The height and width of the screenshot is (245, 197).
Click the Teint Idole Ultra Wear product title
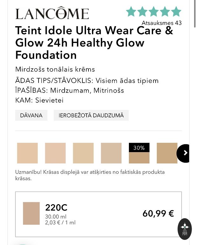(95, 43)
